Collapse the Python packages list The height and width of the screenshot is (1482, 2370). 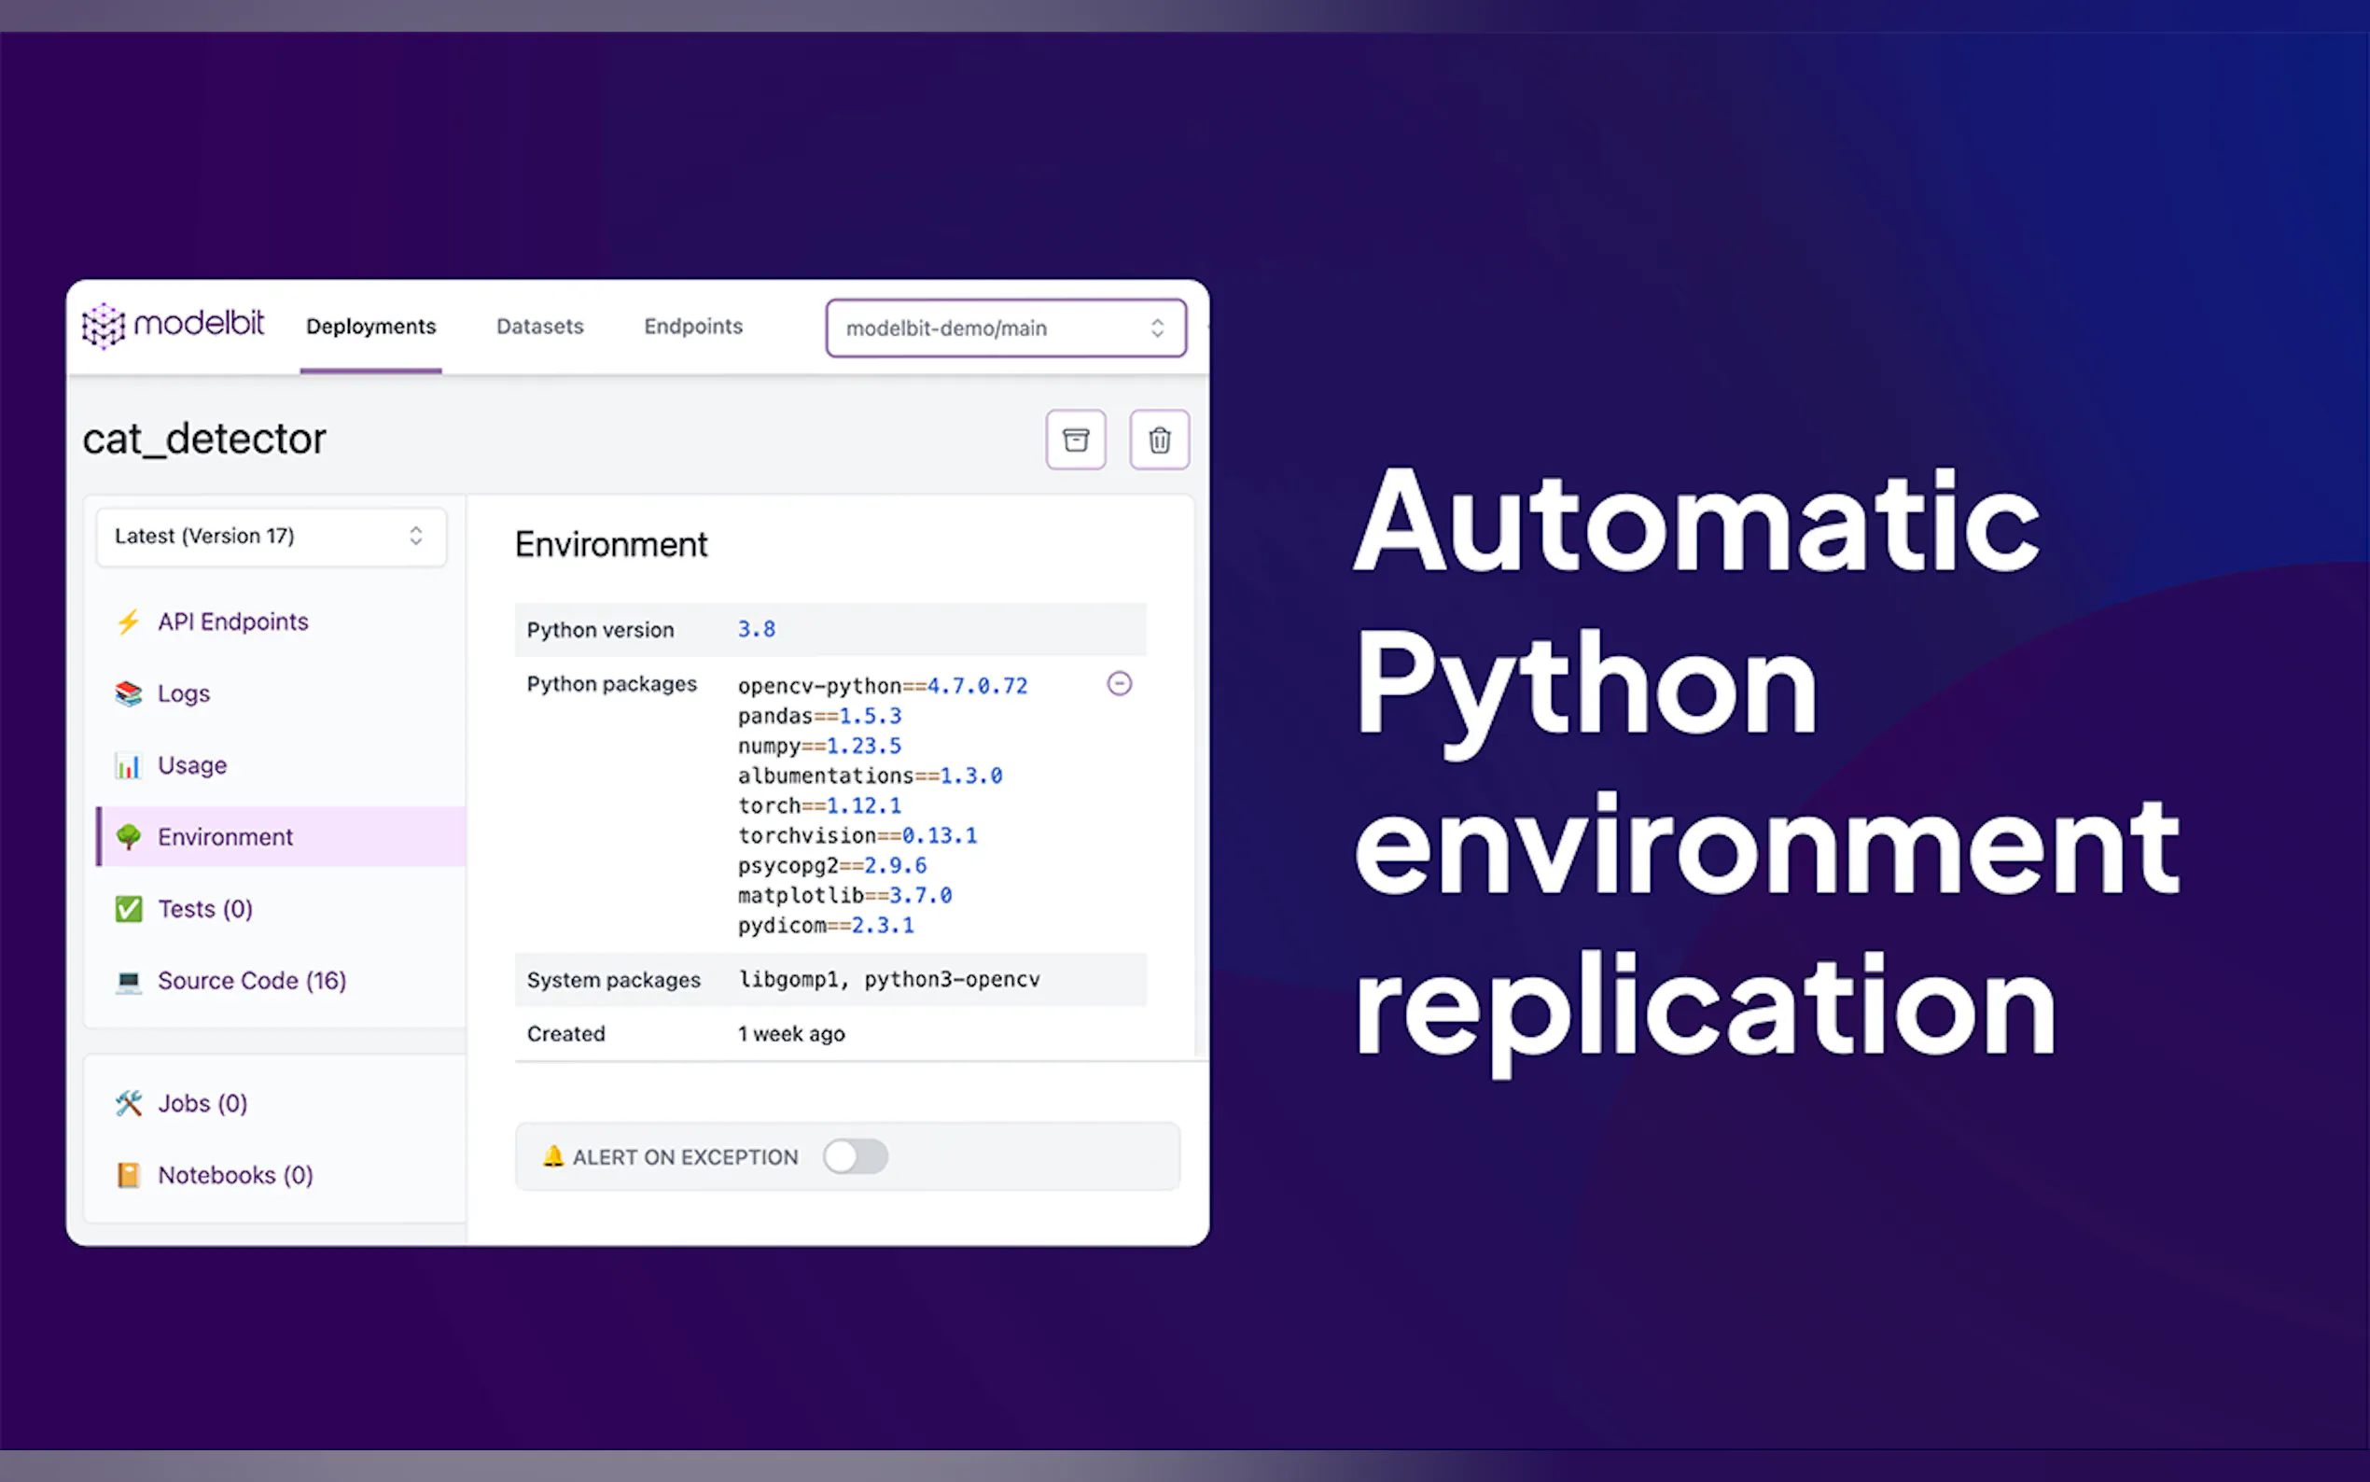[x=1119, y=683]
